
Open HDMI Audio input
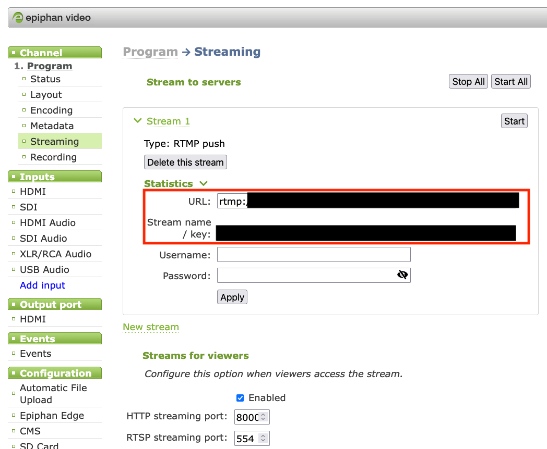(48, 223)
